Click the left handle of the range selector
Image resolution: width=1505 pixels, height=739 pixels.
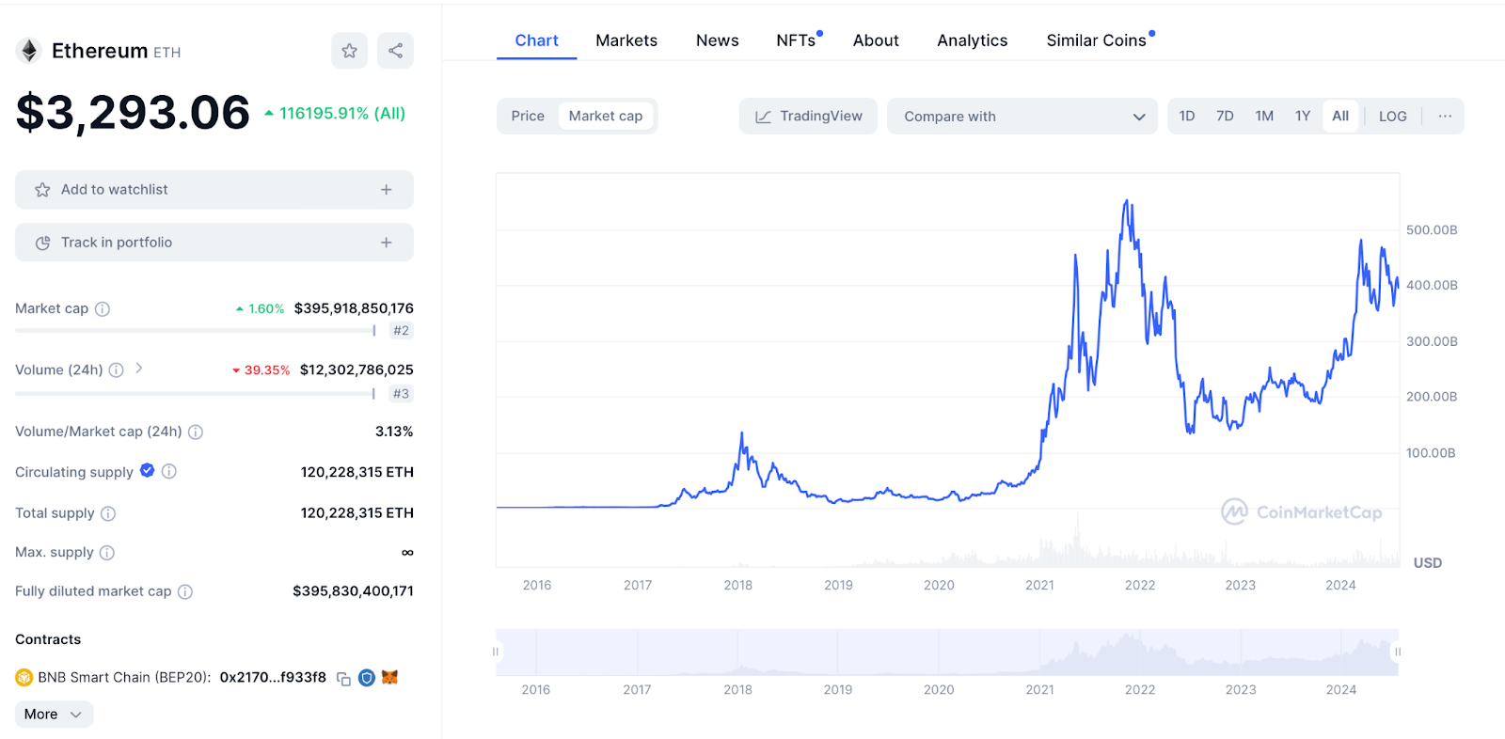496,652
